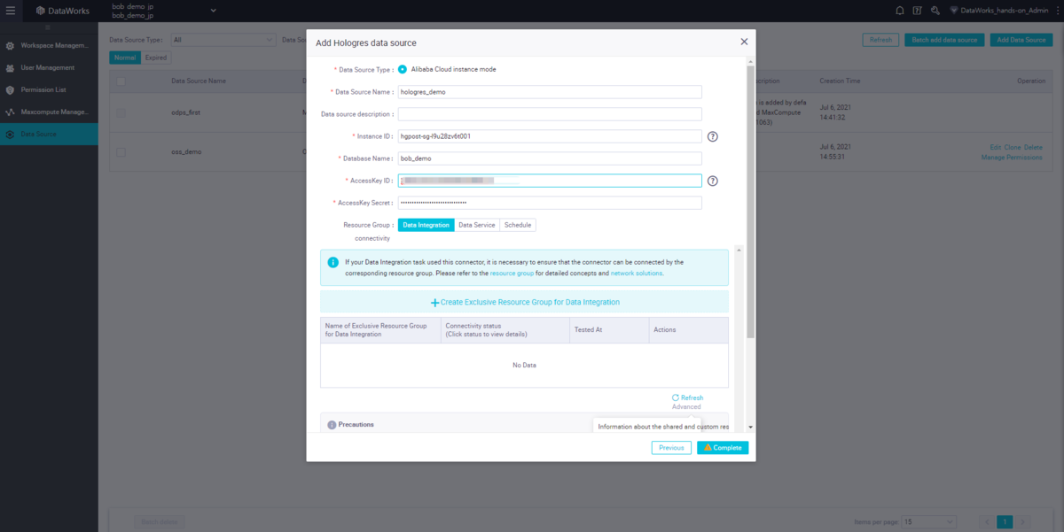This screenshot has height=532, width=1064.
Task: Focus the Instance ID field
Action: coord(550,136)
